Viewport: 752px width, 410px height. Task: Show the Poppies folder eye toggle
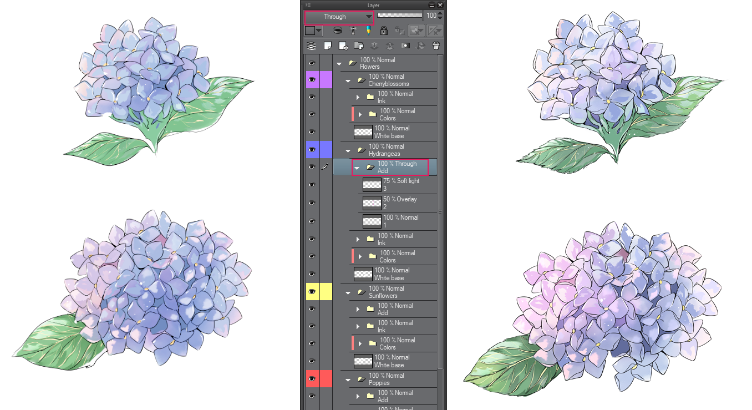click(x=312, y=379)
